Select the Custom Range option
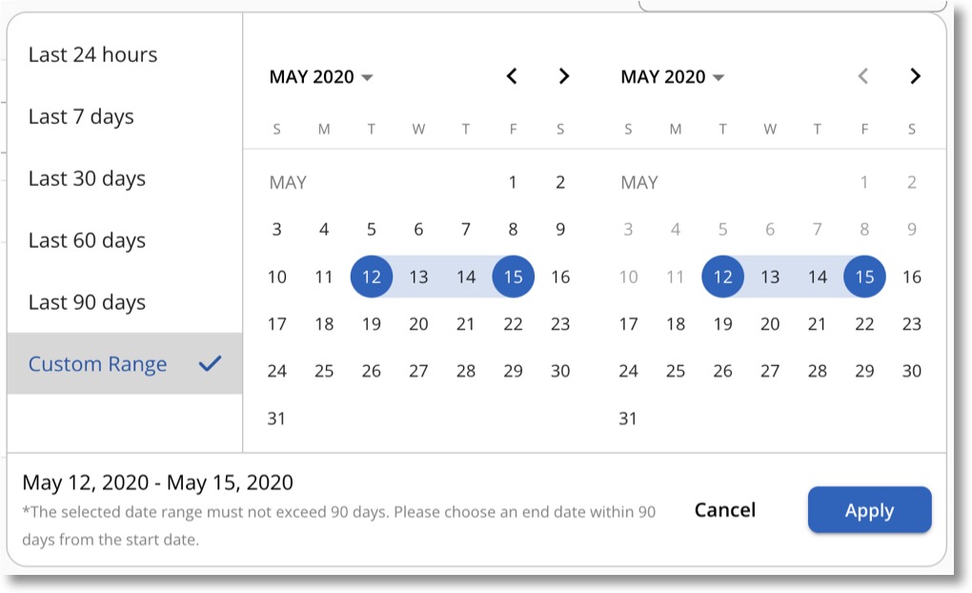This screenshot has height=593, width=972. tap(99, 362)
